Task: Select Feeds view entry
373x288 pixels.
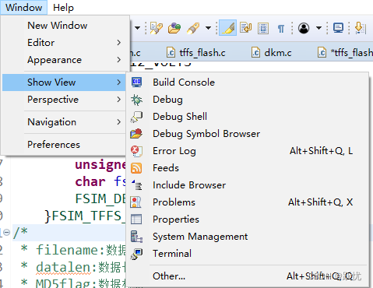Action: click(247, 168)
